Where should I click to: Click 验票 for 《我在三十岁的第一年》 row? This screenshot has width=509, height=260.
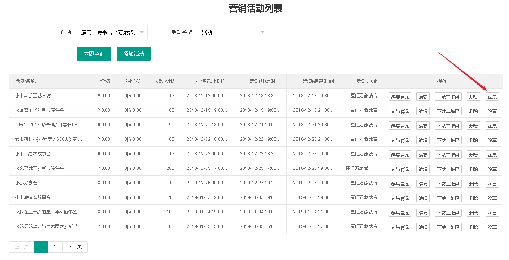click(492, 213)
